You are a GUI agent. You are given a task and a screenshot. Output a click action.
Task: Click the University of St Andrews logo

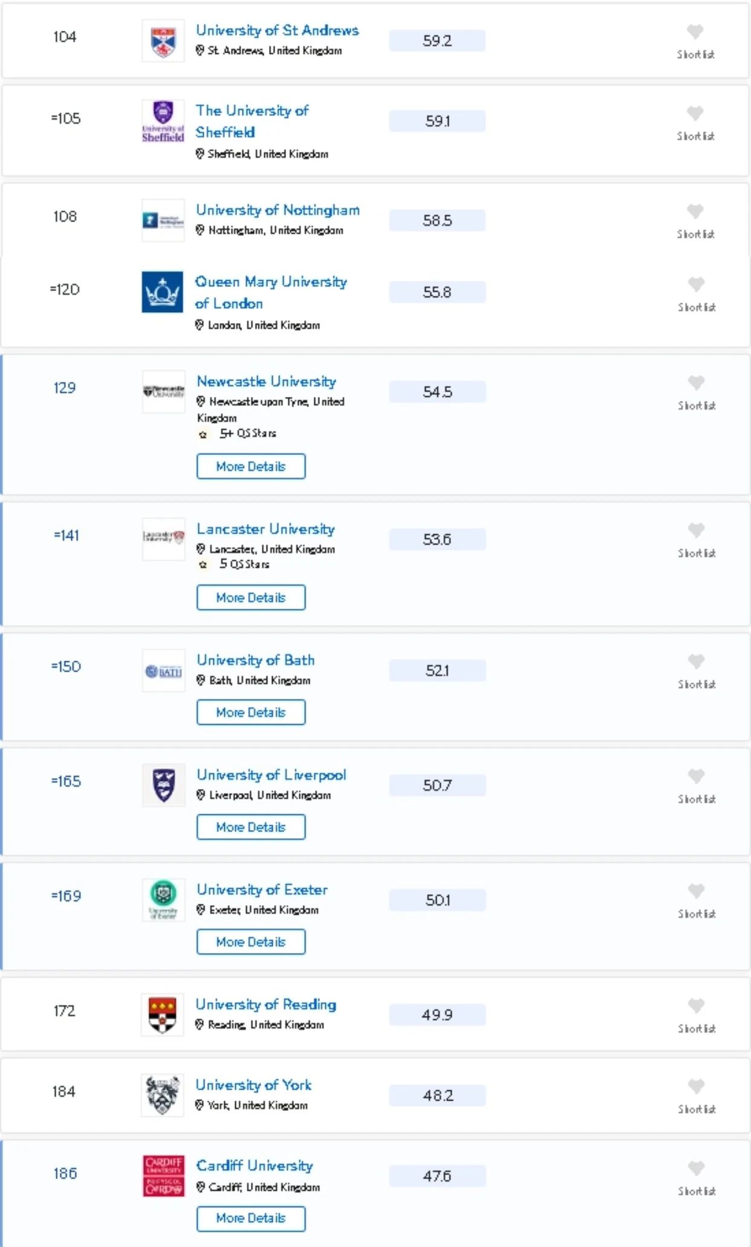click(x=163, y=41)
